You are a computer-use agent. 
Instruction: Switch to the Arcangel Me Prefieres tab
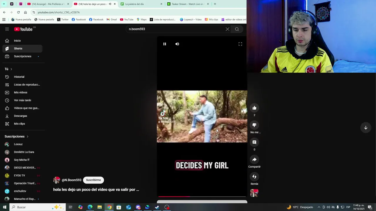[x=48, y=4]
